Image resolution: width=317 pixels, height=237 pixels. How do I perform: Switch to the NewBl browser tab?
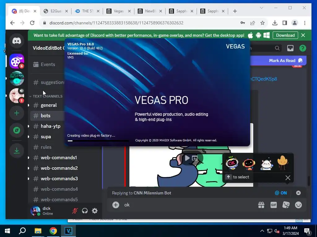tap(150, 11)
